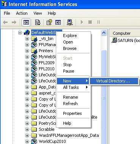This screenshot has height=144, width=140.
Task: Open the All Tasks submenu
Action: point(73,87)
